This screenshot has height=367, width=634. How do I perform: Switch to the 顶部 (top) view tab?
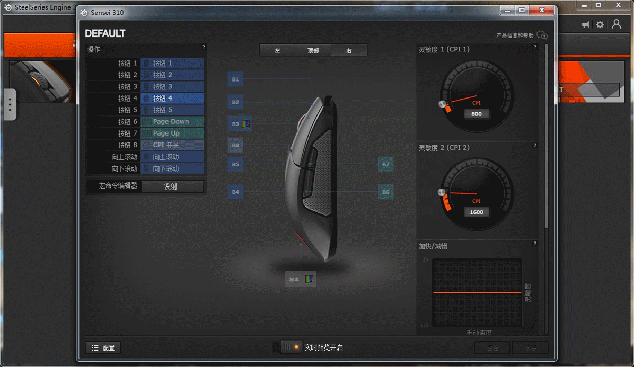coord(313,50)
